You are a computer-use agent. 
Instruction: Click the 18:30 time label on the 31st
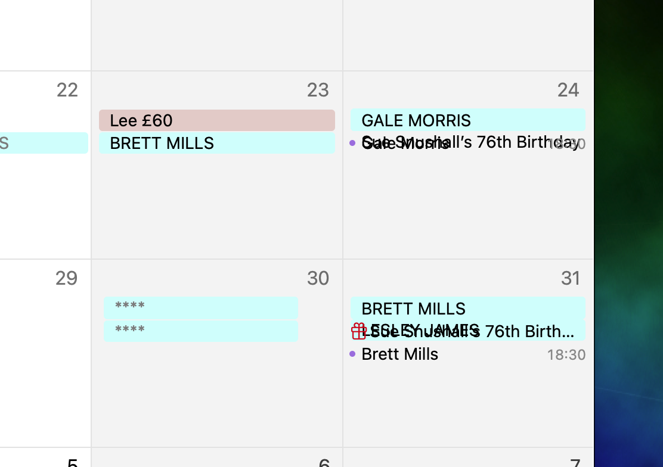click(566, 355)
